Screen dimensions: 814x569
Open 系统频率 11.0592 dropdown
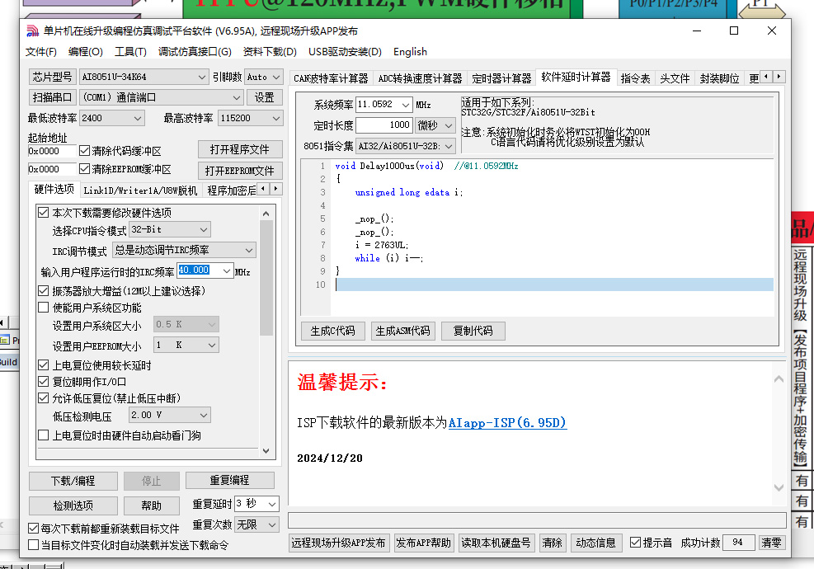pyautogui.click(x=384, y=105)
